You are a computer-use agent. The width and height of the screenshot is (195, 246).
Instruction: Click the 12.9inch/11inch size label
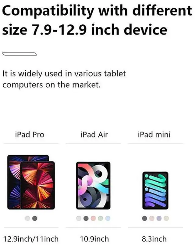[31, 239]
